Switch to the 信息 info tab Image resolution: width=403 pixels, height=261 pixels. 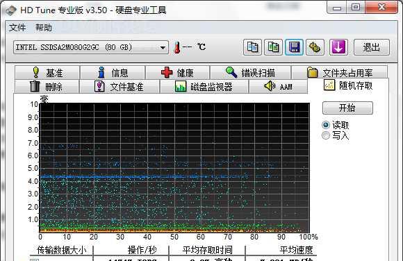click(113, 73)
